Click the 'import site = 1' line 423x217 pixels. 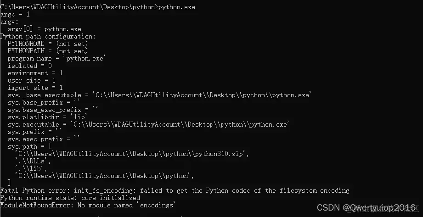pyautogui.click(x=35, y=88)
